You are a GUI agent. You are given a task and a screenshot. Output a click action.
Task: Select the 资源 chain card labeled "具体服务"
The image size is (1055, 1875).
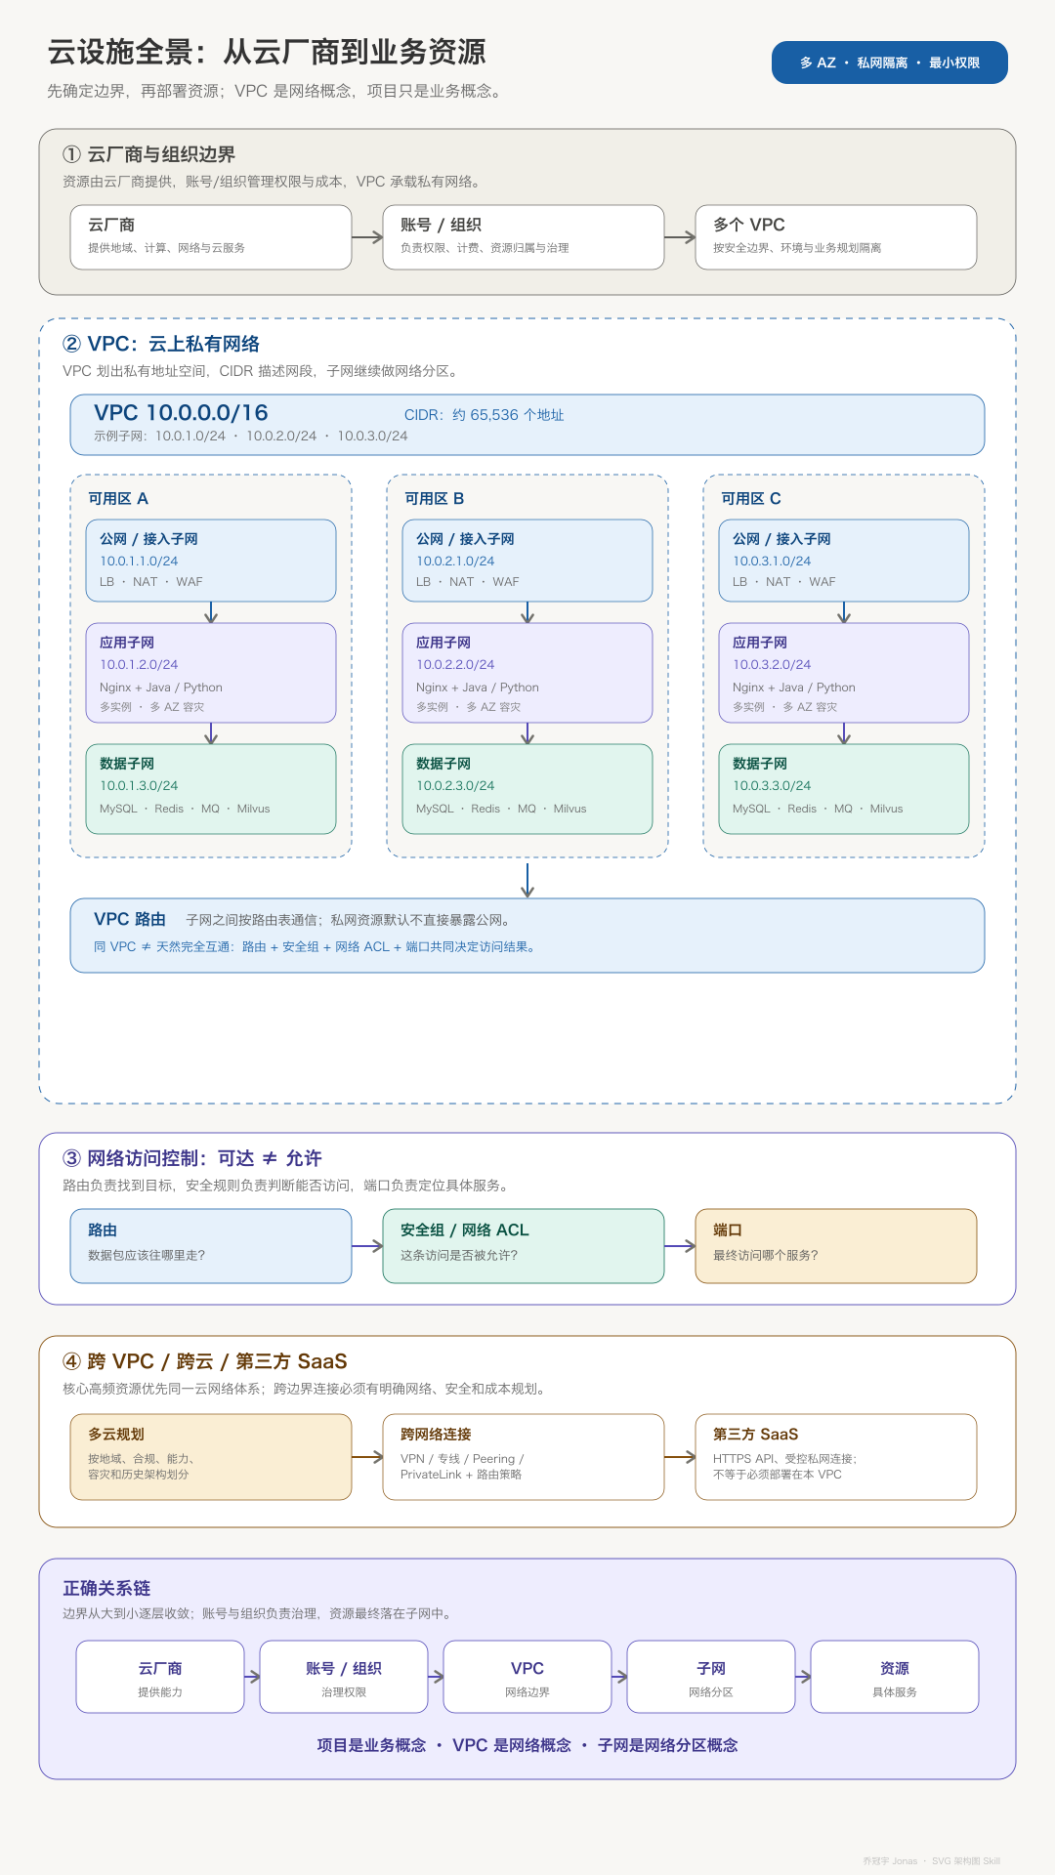pyautogui.click(x=895, y=1677)
